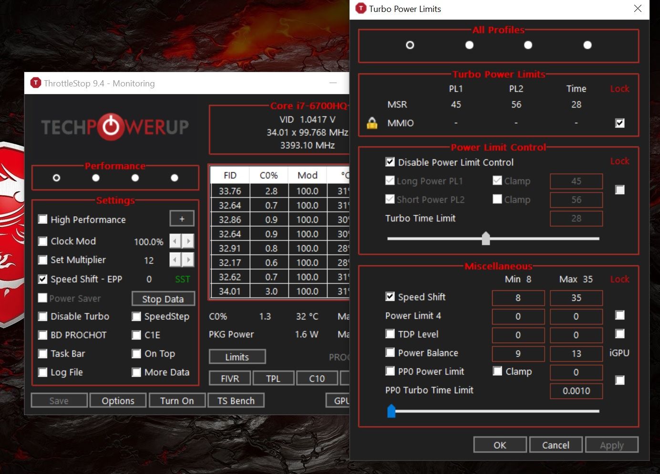Check the SpeedStep option
The image size is (660, 474).
136,316
